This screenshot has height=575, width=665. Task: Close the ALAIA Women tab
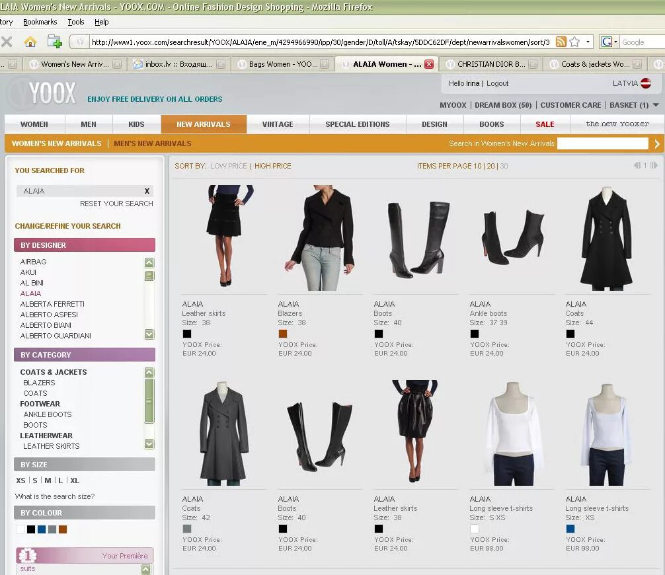click(x=429, y=64)
